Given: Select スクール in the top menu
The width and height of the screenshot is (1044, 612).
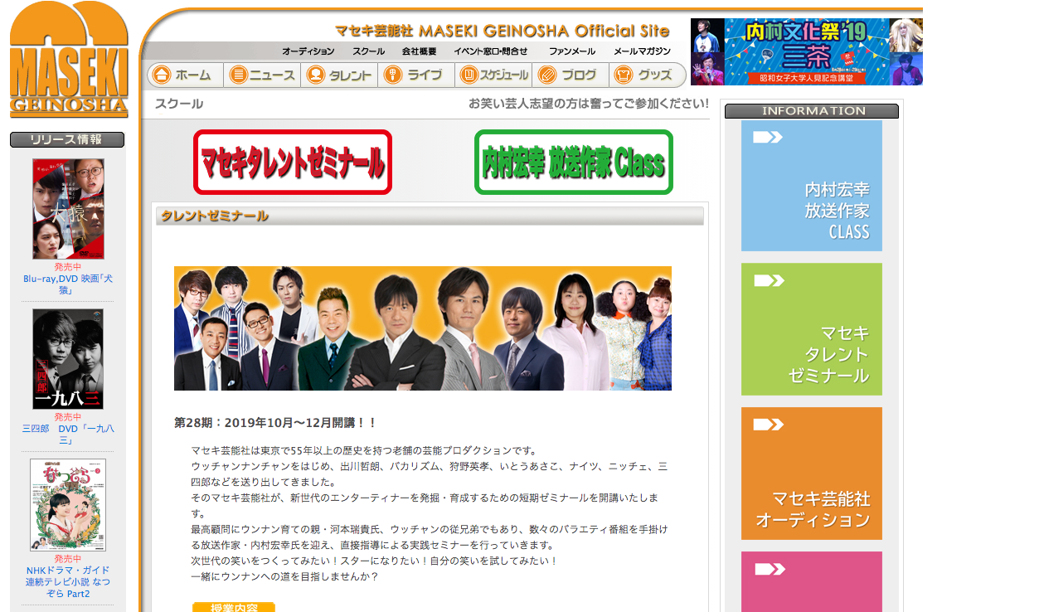Looking at the screenshot, I should pyautogui.click(x=369, y=51).
